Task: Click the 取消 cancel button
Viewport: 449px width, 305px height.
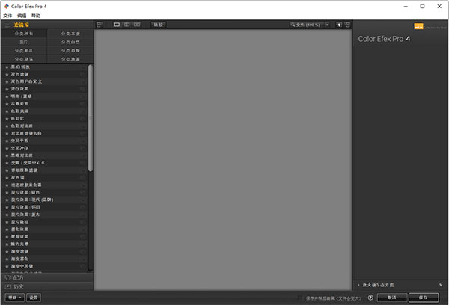Action: pos(392,298)
